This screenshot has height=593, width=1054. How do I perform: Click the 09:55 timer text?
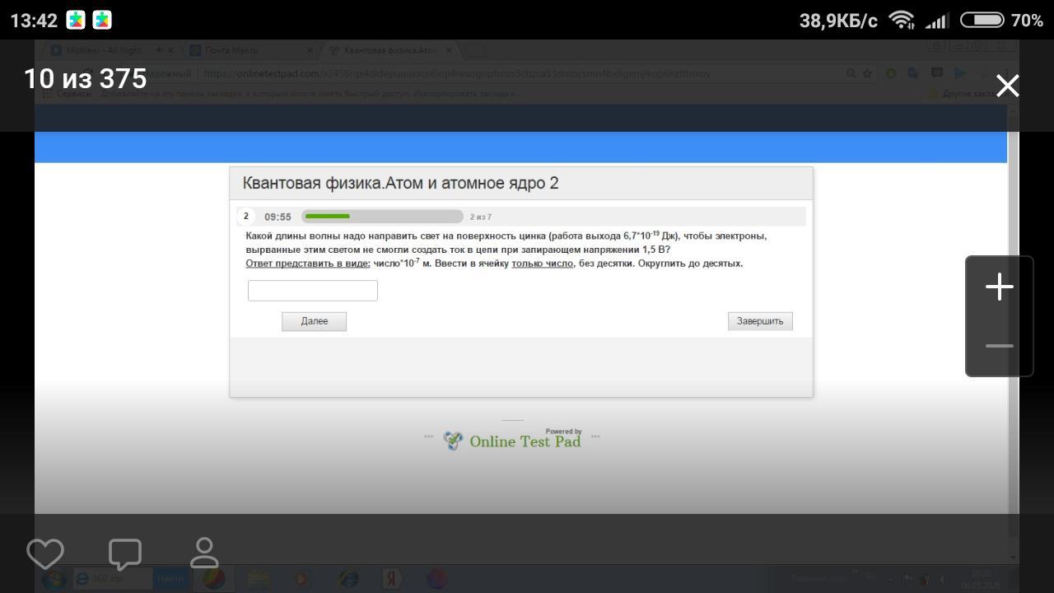pos(277,217)
